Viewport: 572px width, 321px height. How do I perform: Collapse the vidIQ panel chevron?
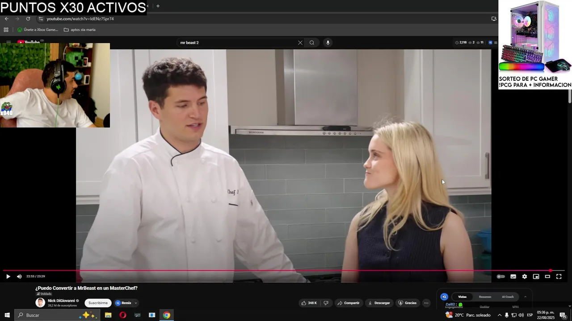tap(525, 297)
